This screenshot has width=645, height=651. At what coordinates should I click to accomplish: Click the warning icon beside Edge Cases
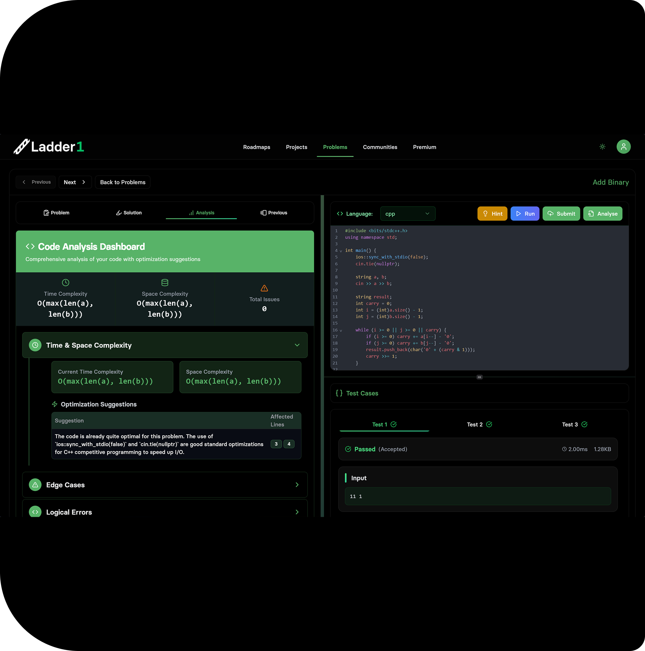(x=35, y=485)
